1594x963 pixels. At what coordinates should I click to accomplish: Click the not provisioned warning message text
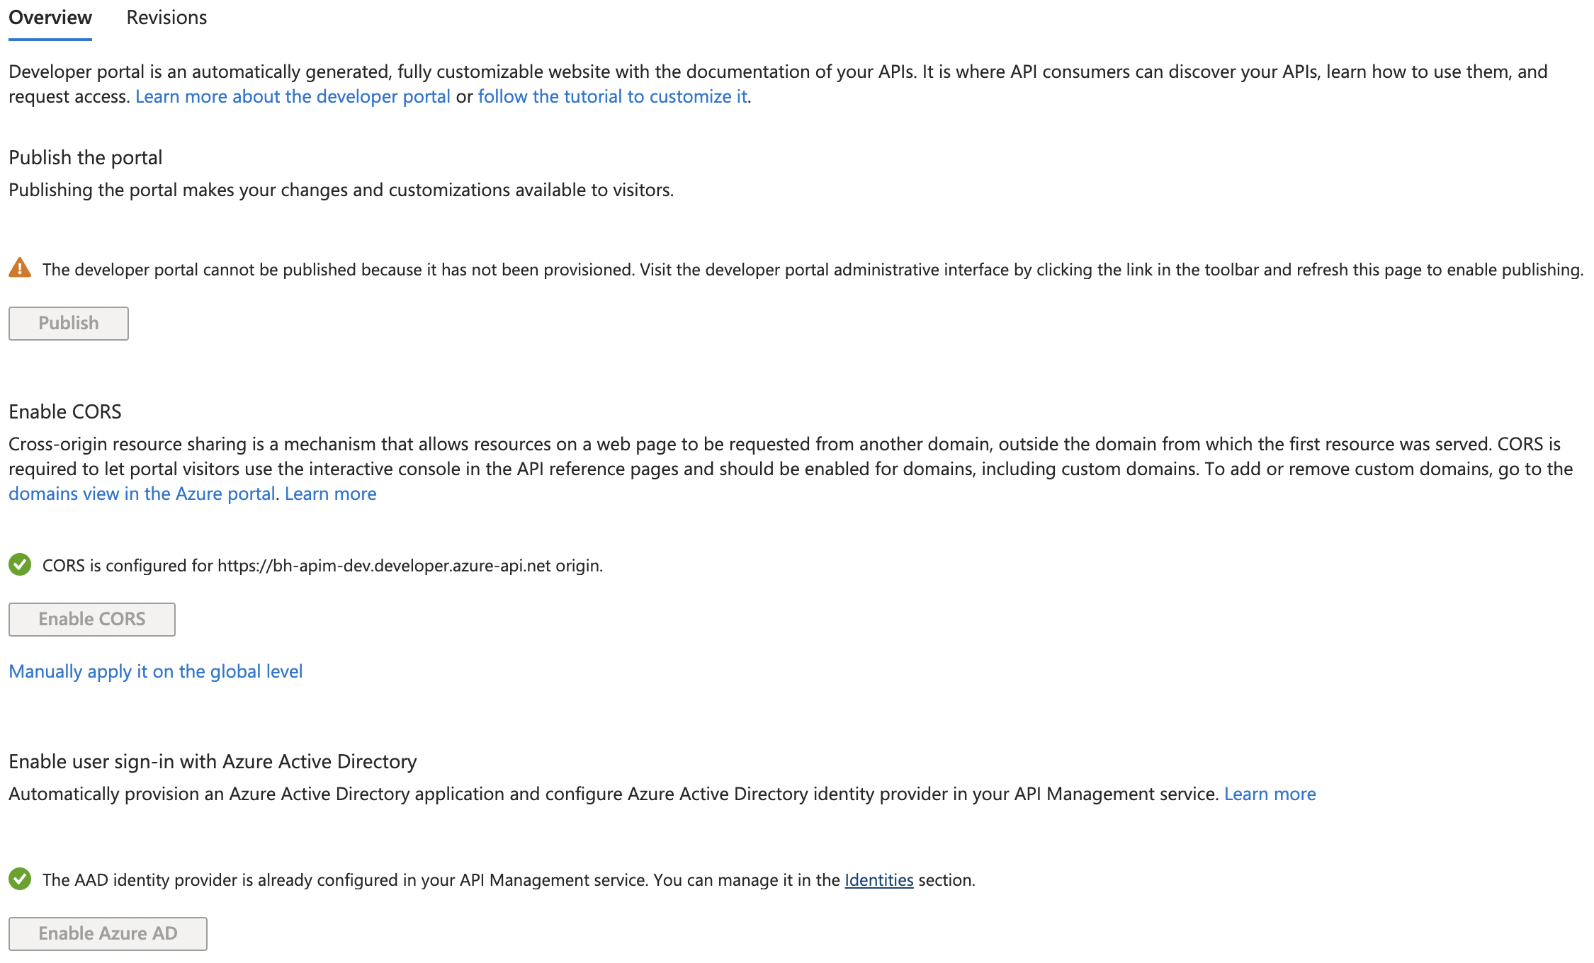tap(813, 270)
